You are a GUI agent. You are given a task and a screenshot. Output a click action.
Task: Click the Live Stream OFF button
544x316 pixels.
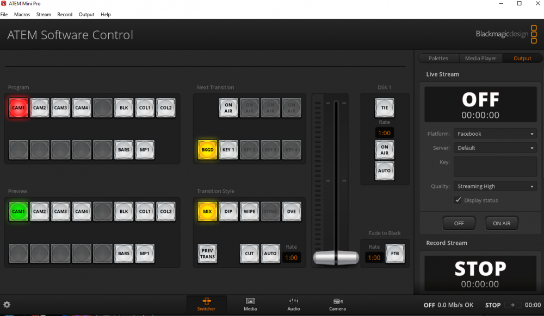point(459,223)
